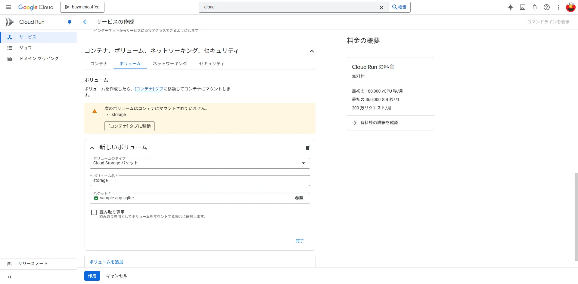Screen dimensions: 578x284
Task: Click the 作成 button
Action: [92, 276]
